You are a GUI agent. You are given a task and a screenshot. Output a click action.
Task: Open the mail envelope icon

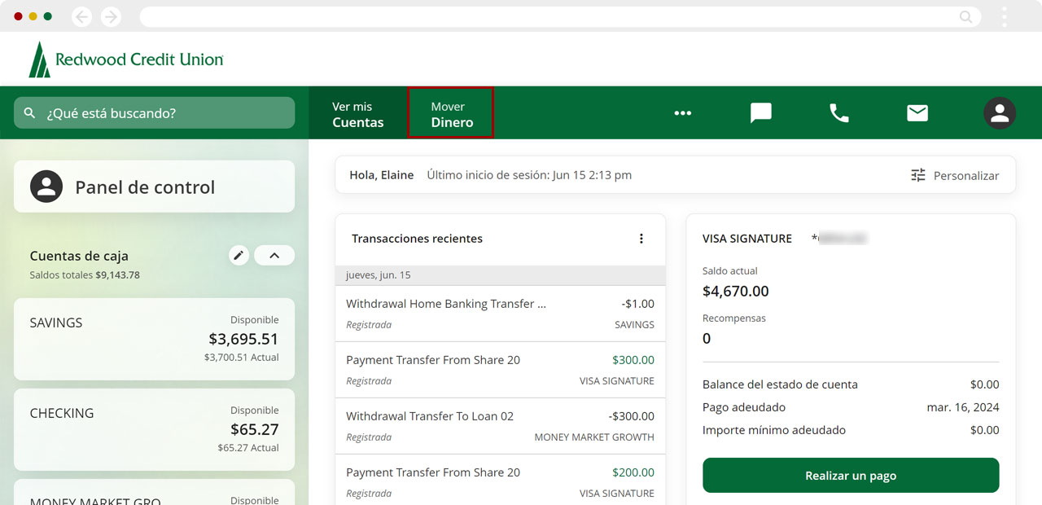(x=917, y=113)
